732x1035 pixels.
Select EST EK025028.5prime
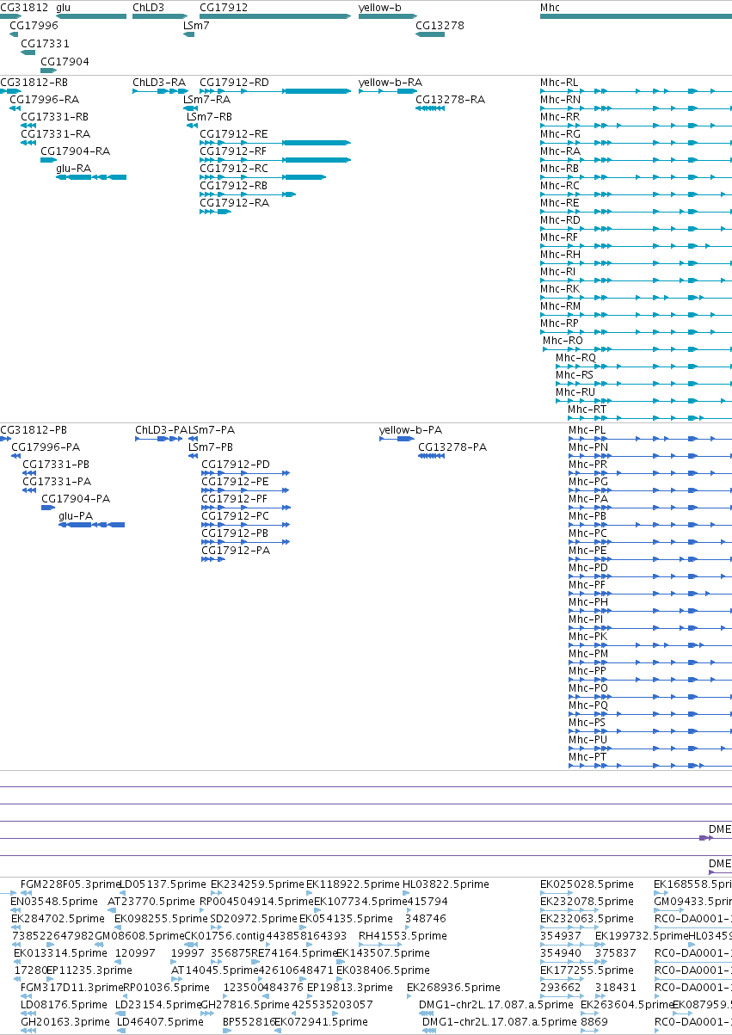click(x=587, y=884)
